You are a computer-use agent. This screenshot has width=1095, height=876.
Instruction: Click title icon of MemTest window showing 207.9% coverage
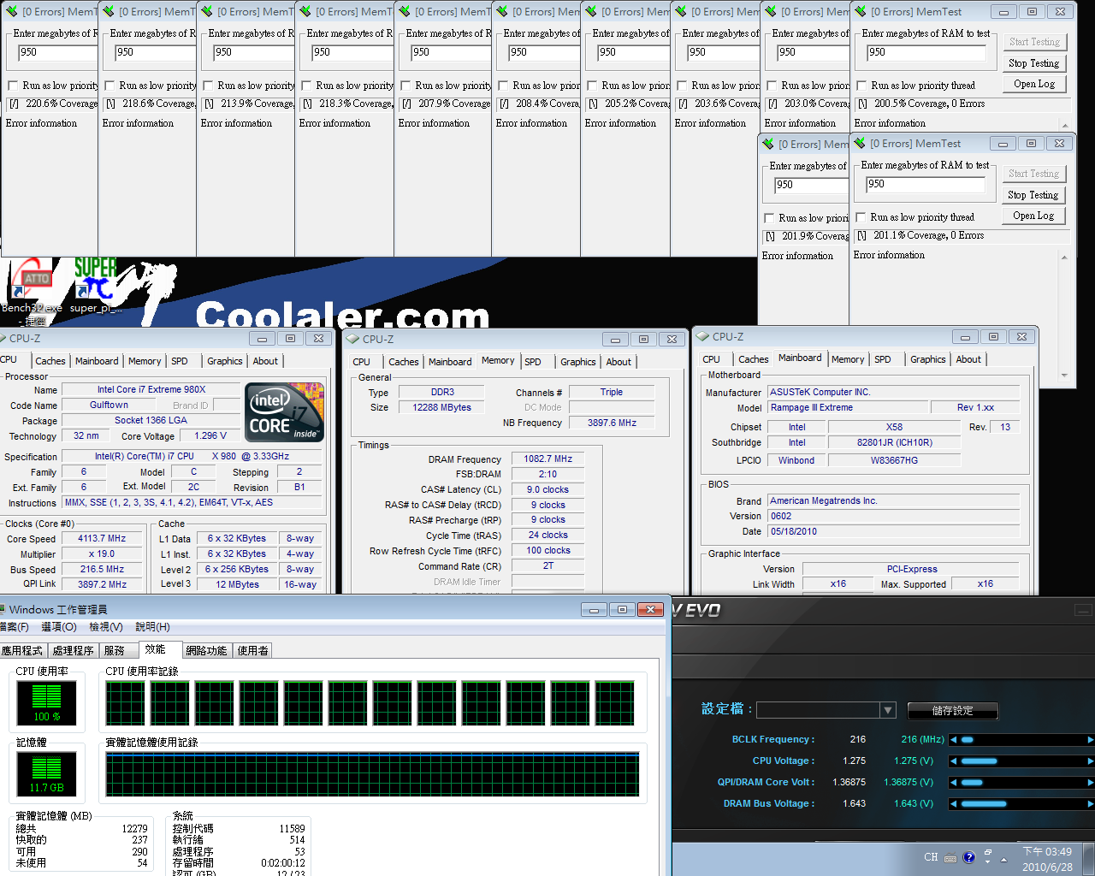(404, 12)
